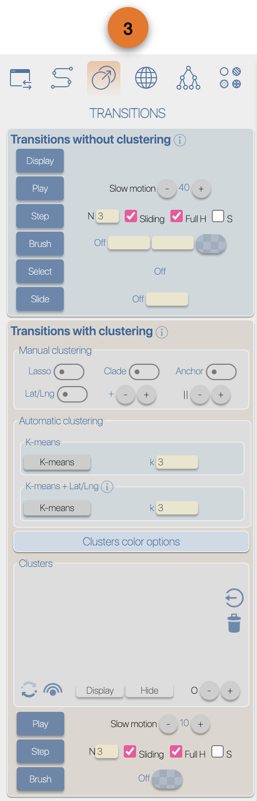Click the four patterned circles icon
Screen dimensions: 257x801
[x=230, y=78]
